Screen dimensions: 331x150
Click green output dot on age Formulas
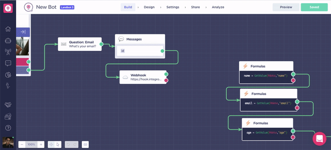[x=293, y=131]
